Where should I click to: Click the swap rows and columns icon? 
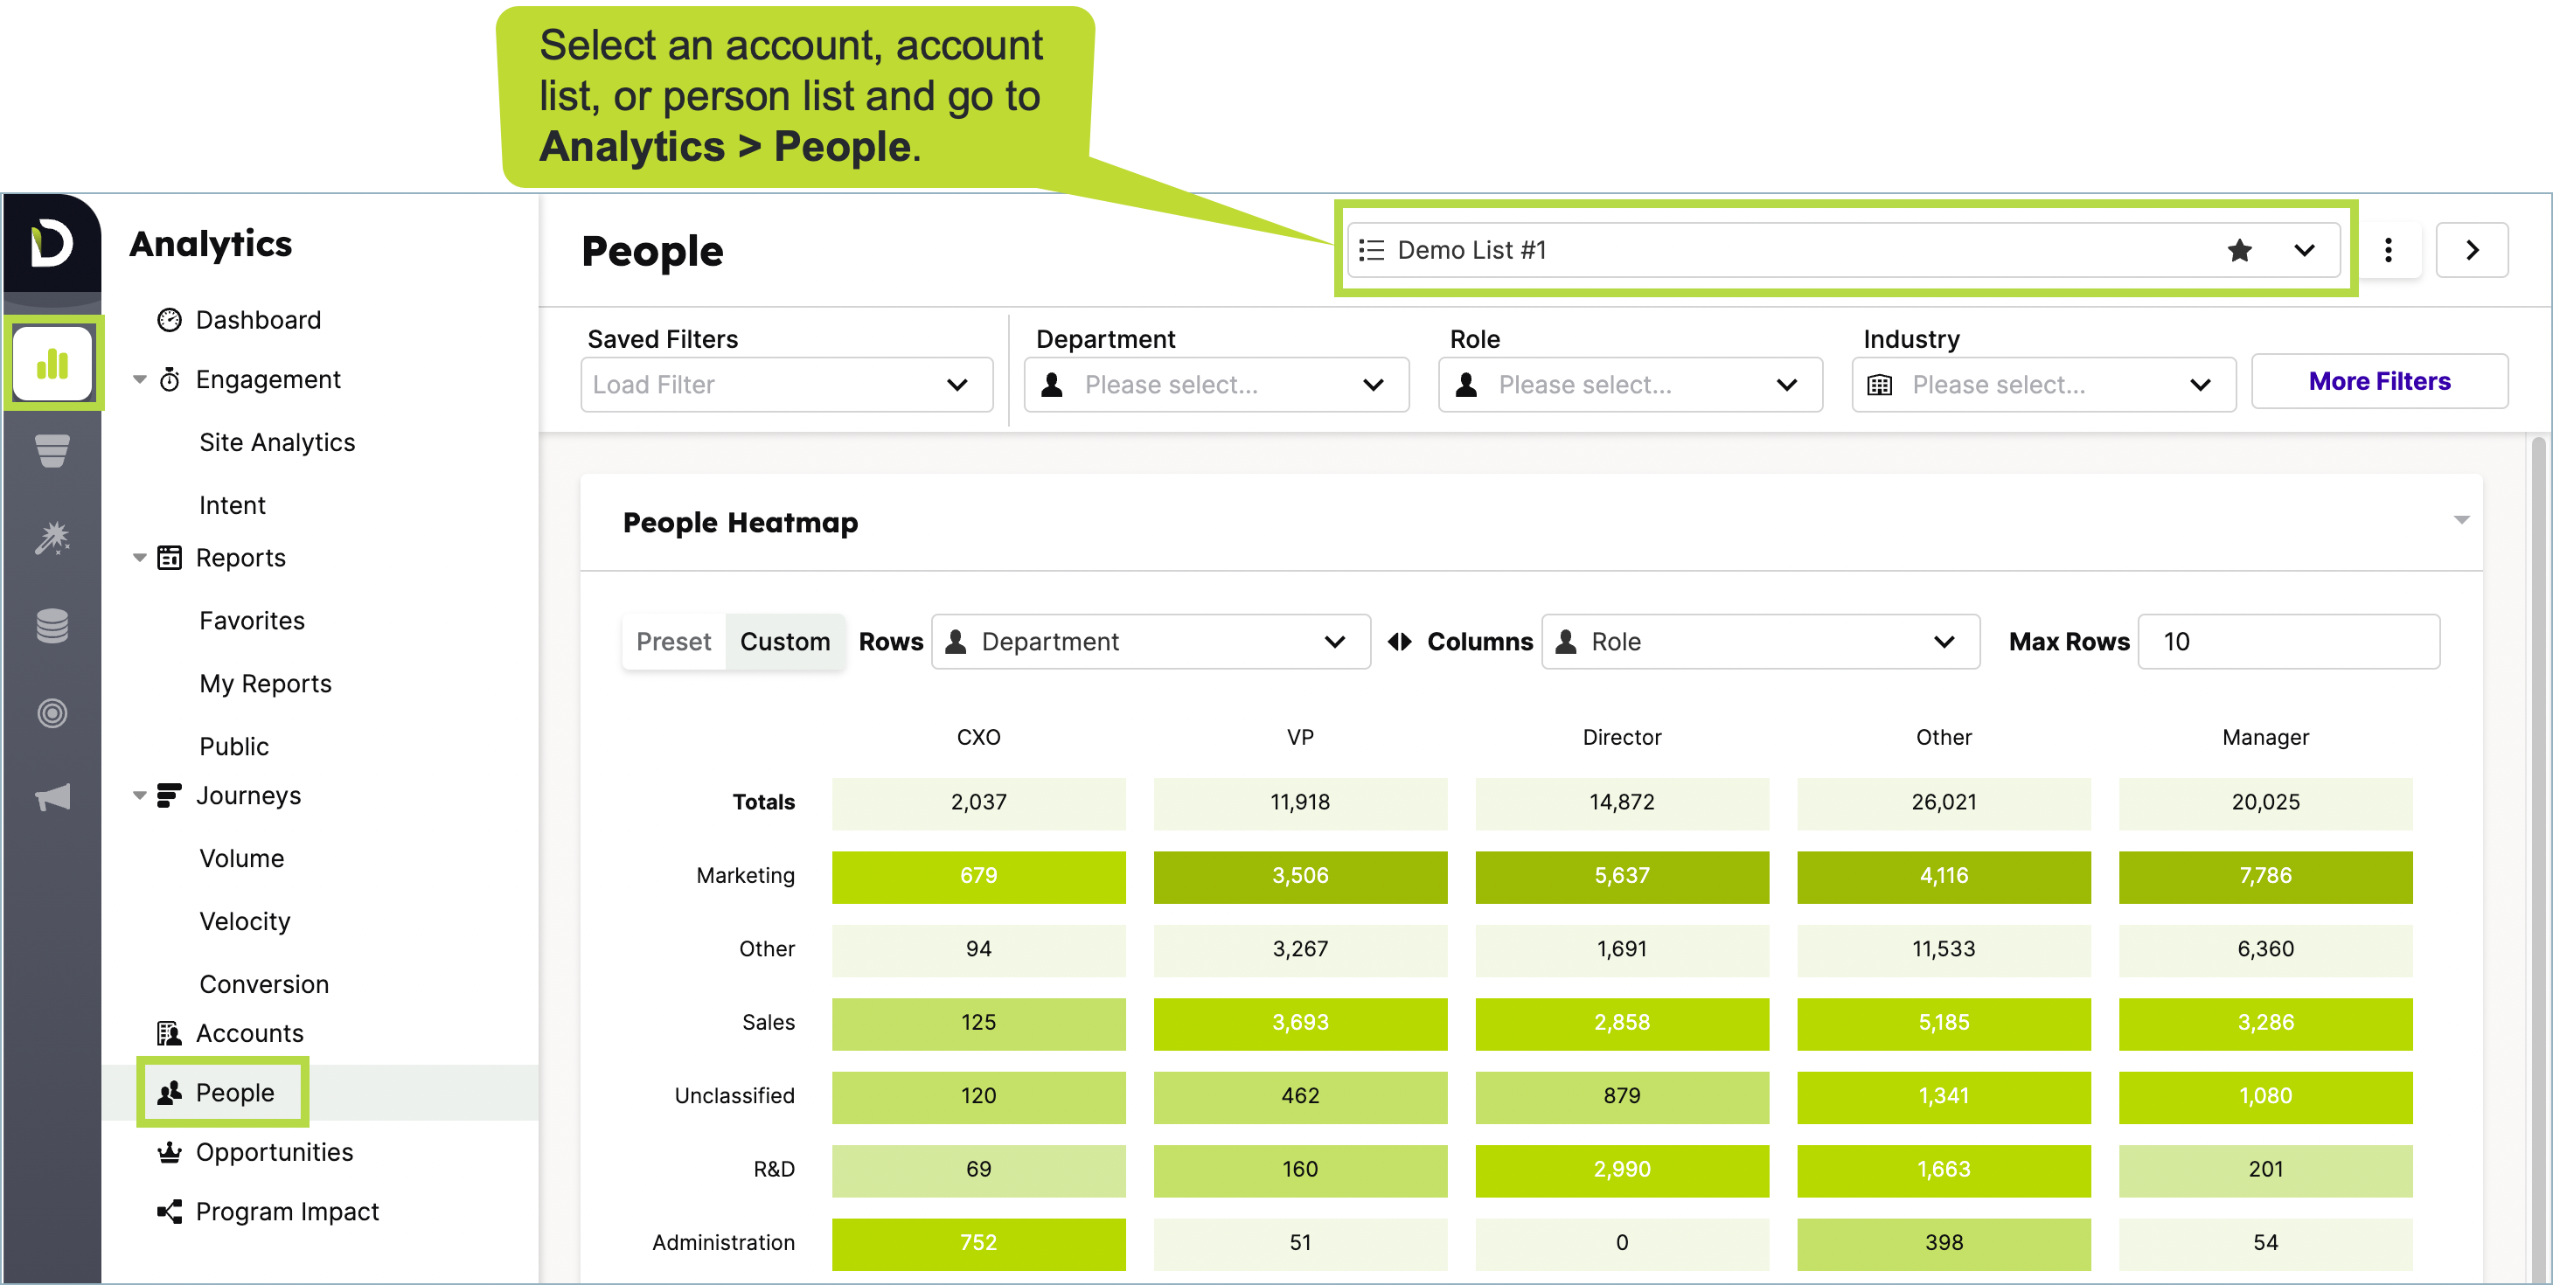(x=1400, y=642)
